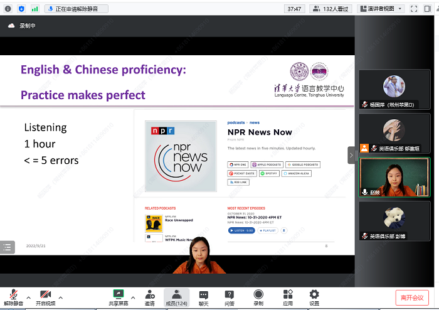This screenshot has width=439, height=310.
Task: Open meeting 设置 settings
Action: 314,296
